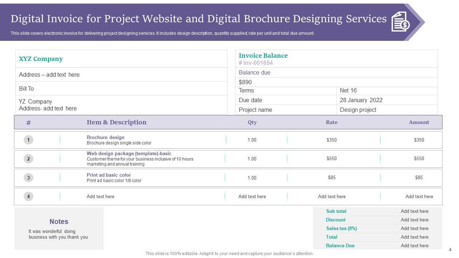Click the Net 16 terms value

click(348, 90)
